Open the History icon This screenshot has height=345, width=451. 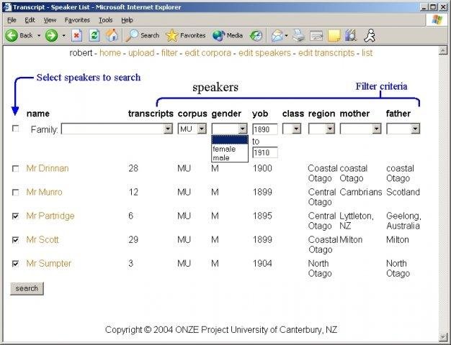click(x=256, y=36)
